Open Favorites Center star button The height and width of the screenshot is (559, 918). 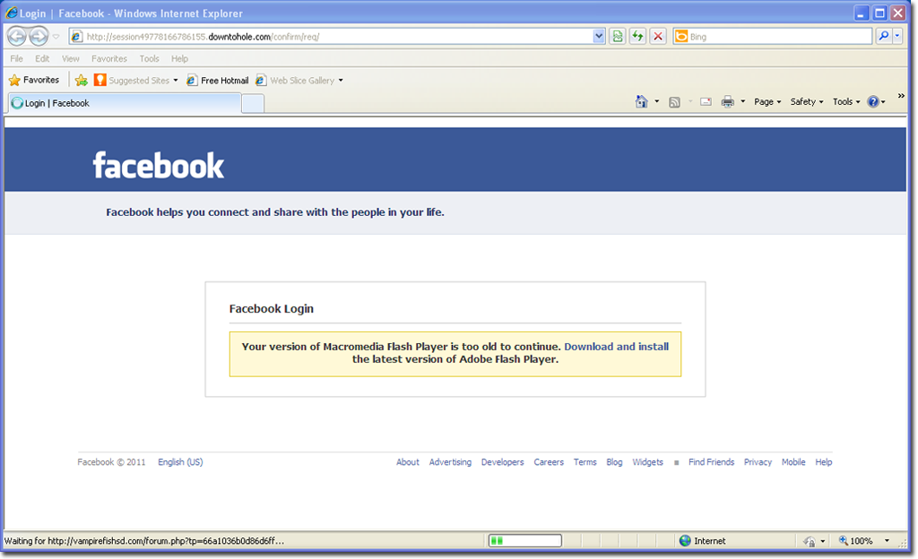click(34, 80)
